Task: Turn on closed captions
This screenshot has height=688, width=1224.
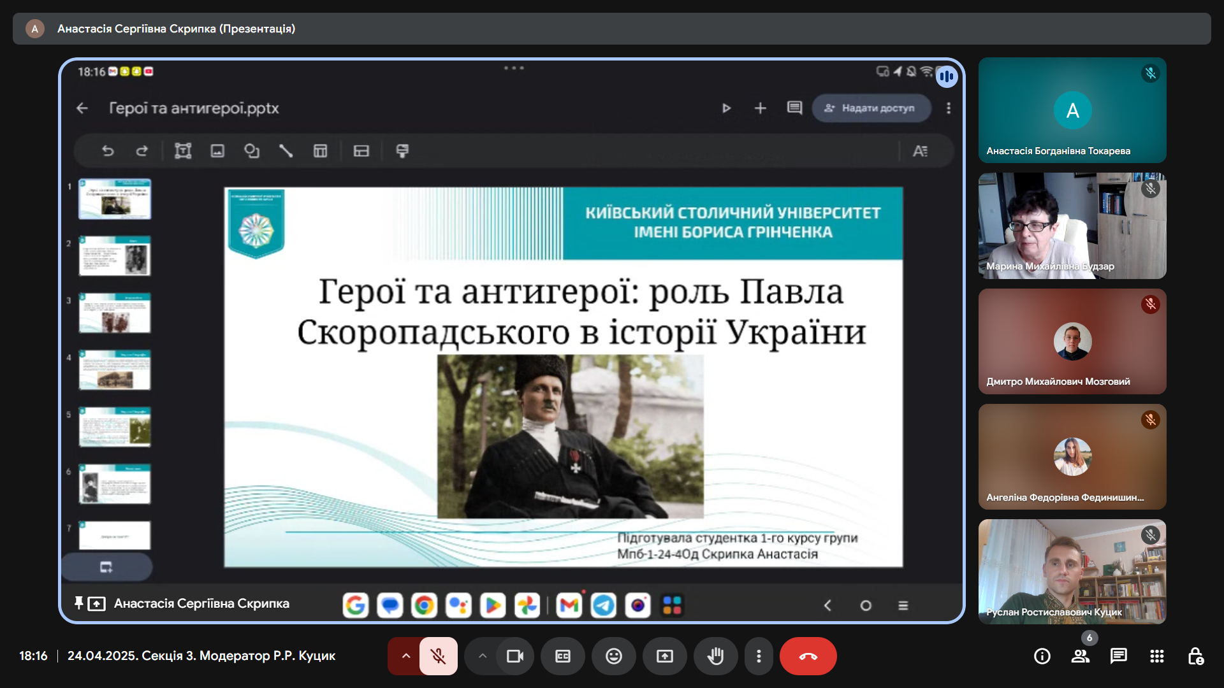Action: click(562, 656)
